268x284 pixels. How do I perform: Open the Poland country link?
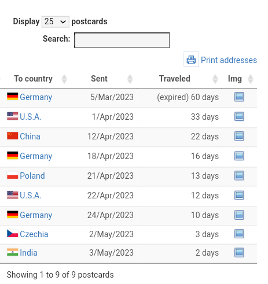[x=32, y=176]
